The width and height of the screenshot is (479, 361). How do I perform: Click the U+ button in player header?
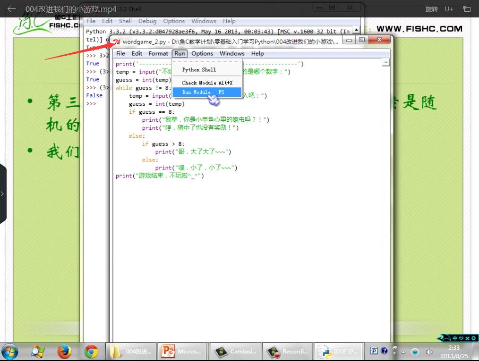point(449,9)
